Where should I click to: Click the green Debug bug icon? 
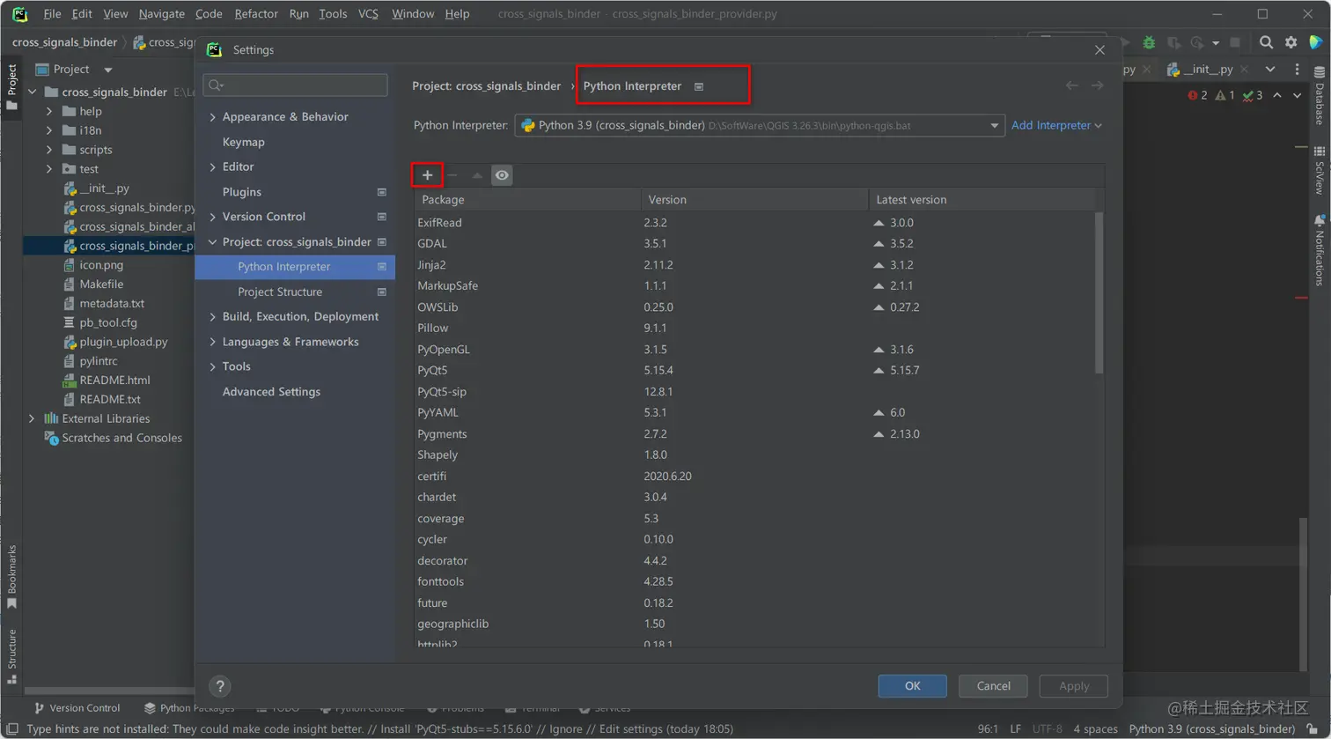click(x=1149, y=42)
